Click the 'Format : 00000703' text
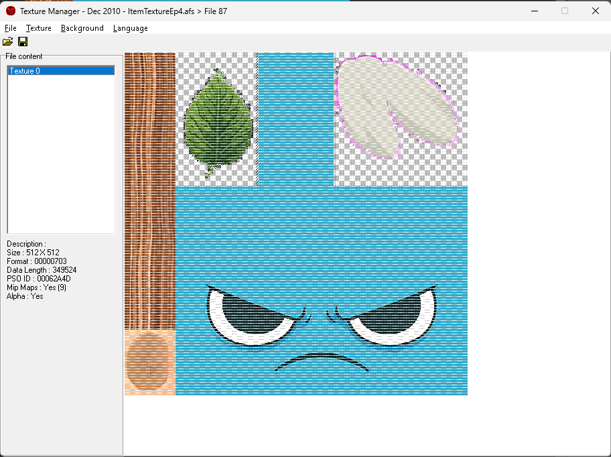Screen dimensions: 611x457 coord(37,261)
